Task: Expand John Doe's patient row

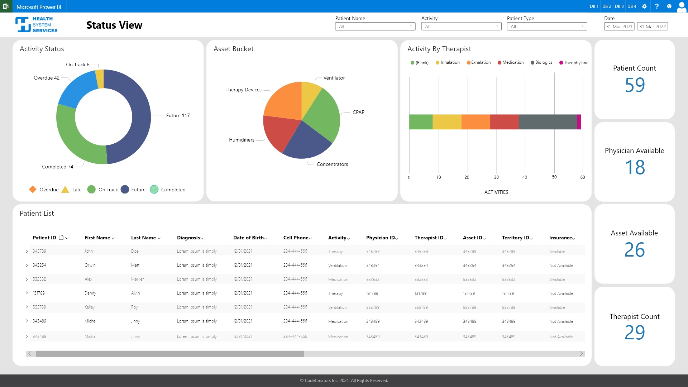Action: click(x=27, y=251)
